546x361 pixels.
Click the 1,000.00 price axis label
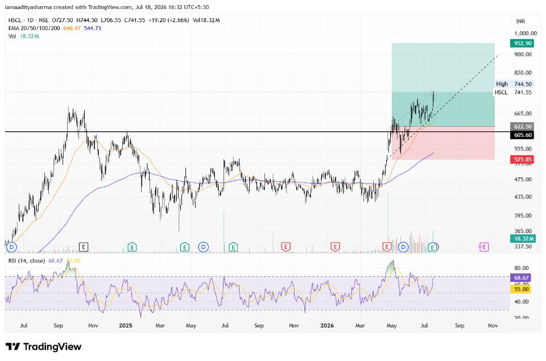click(526, 34)
